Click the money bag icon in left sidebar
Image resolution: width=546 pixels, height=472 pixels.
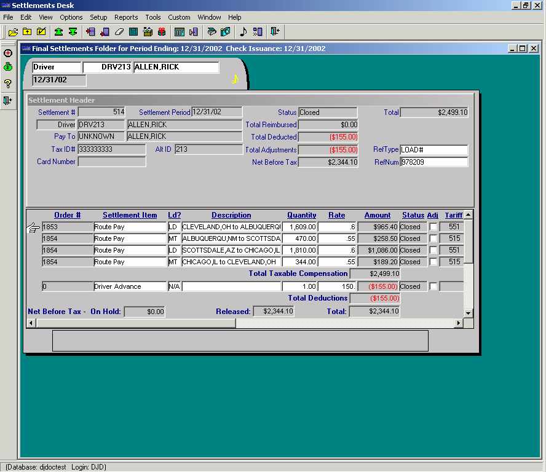pyautogui.click(x=8, y=67)
